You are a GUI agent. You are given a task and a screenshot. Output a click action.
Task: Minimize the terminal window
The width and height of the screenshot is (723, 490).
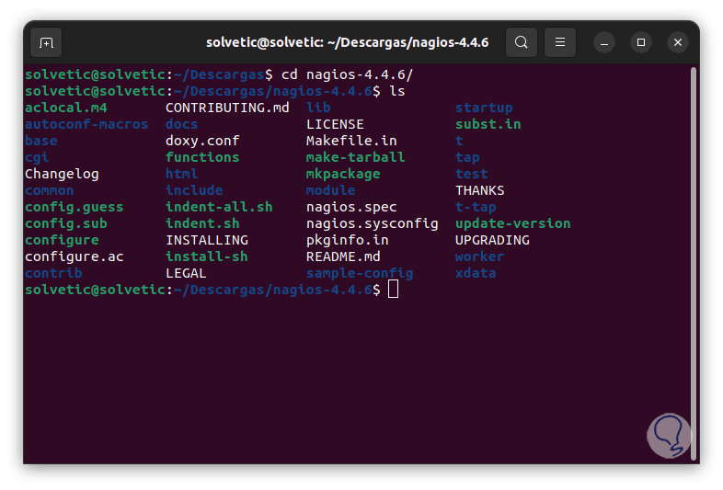coord(604,43)
